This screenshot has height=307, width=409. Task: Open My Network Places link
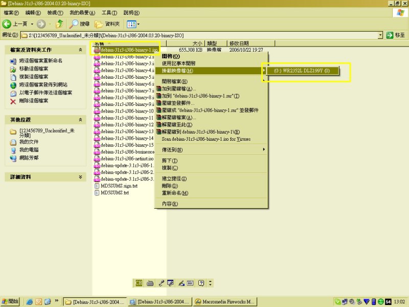29,158
